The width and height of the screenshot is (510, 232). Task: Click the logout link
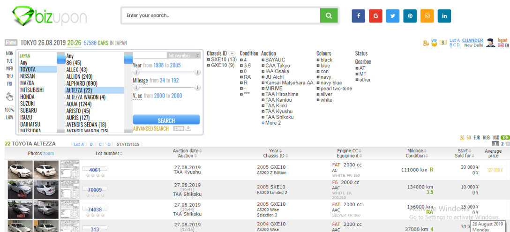502,40
